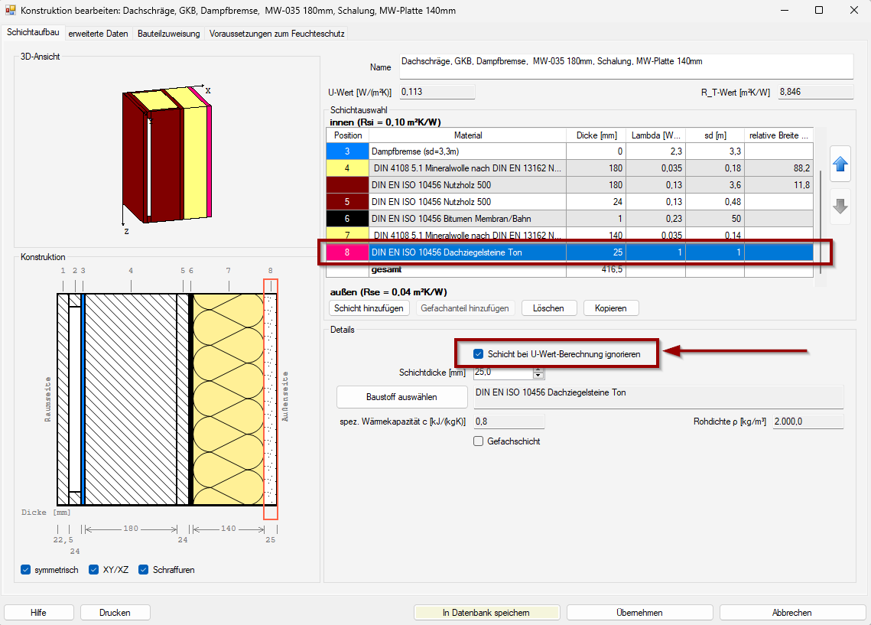Screen dimensions: 871x625
Task: Uncheck the symmetrisch option
Action: tap(26, 570)
